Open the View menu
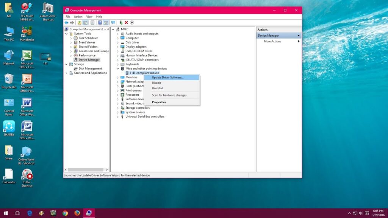This screenshot has width=388, height=218. (89, 17)
